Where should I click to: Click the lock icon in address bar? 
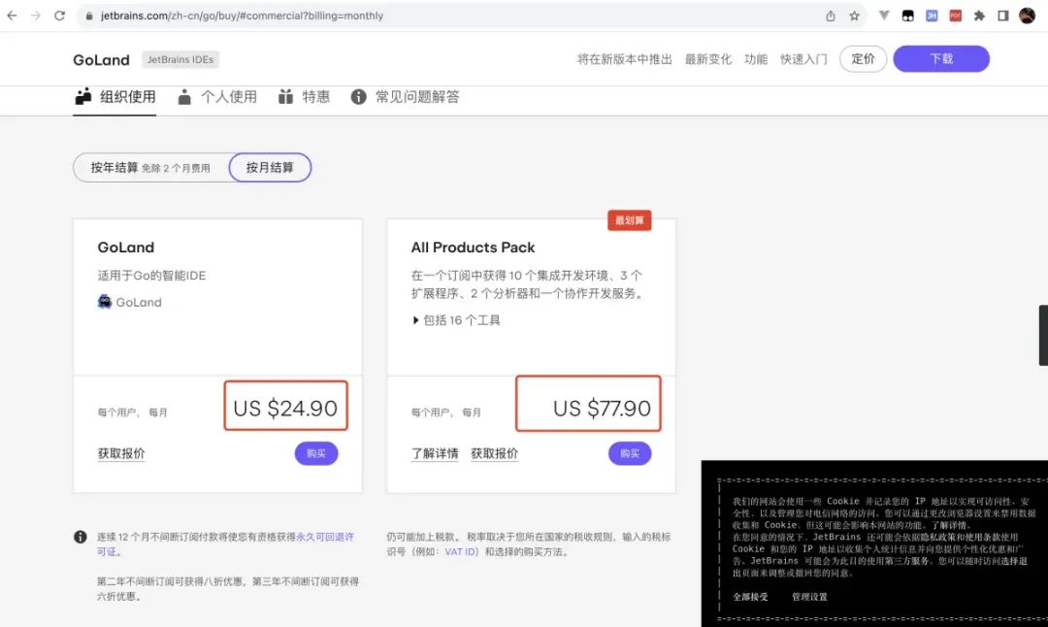[89, 16]
